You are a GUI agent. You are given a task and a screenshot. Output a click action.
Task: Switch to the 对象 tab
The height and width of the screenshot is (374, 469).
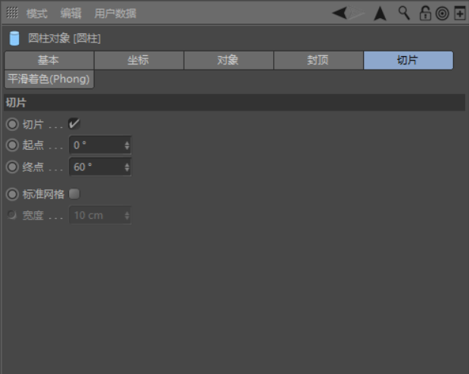coord(228,60)
